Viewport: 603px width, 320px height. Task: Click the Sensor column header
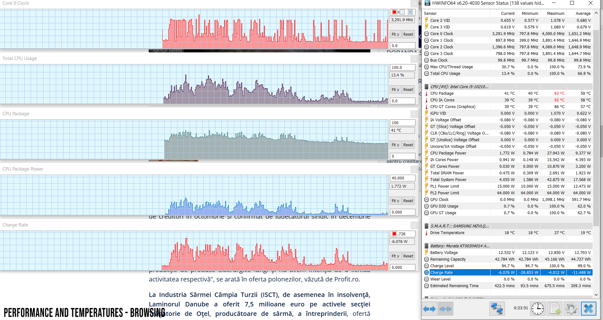tap(456, 13)
